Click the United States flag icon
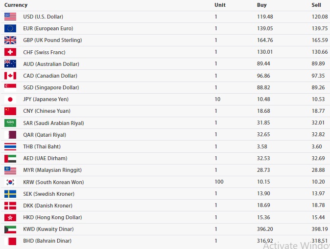330x249 pixels. [x=10, y=17]
